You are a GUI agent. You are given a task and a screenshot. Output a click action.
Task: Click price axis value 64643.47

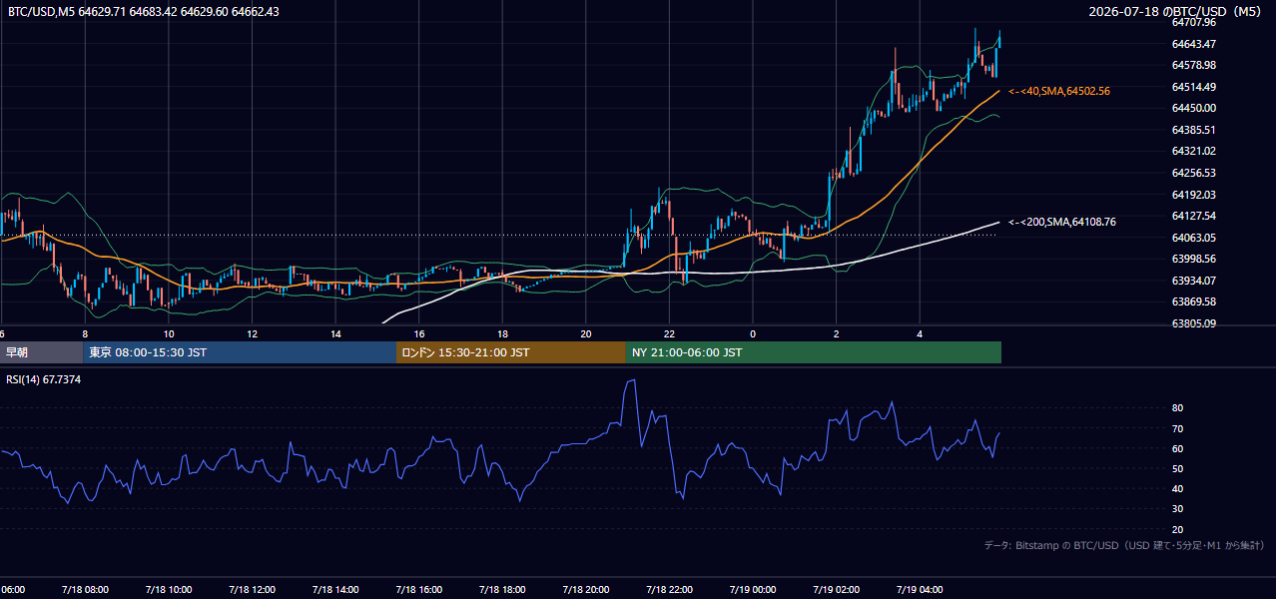tap(1194, 44)
